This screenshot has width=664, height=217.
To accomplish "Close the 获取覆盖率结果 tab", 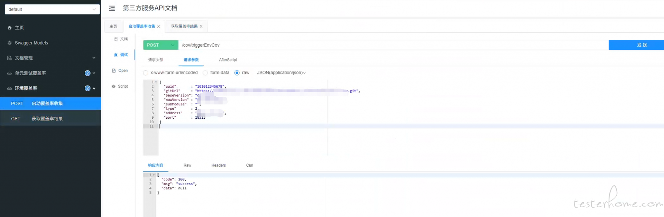I will (201, 27).
